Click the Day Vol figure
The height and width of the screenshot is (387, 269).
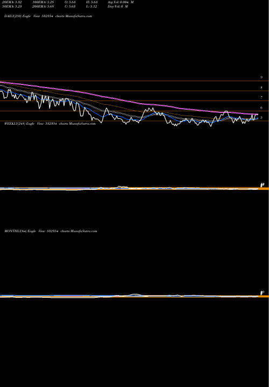pyautogui.click(x=118, y=6)
